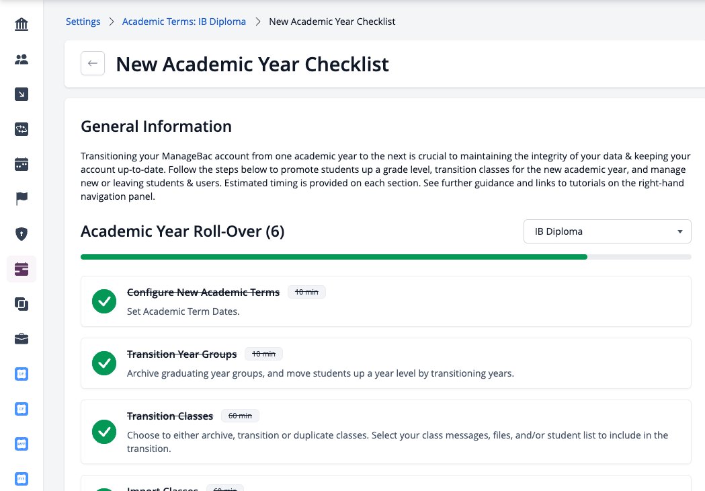Screen dimensions: 705x491
Task: Open the shield security sidebar icon
Action: tap(21, 233)
